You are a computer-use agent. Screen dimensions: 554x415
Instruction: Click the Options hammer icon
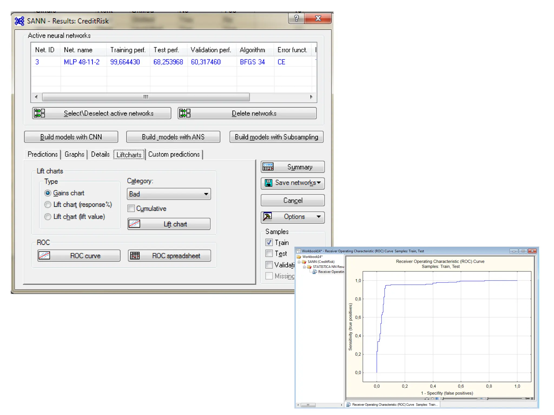click(268, 217)
